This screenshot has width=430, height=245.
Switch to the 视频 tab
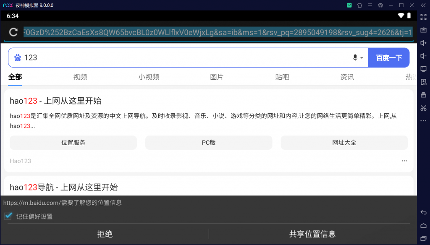tap(80, 77)
